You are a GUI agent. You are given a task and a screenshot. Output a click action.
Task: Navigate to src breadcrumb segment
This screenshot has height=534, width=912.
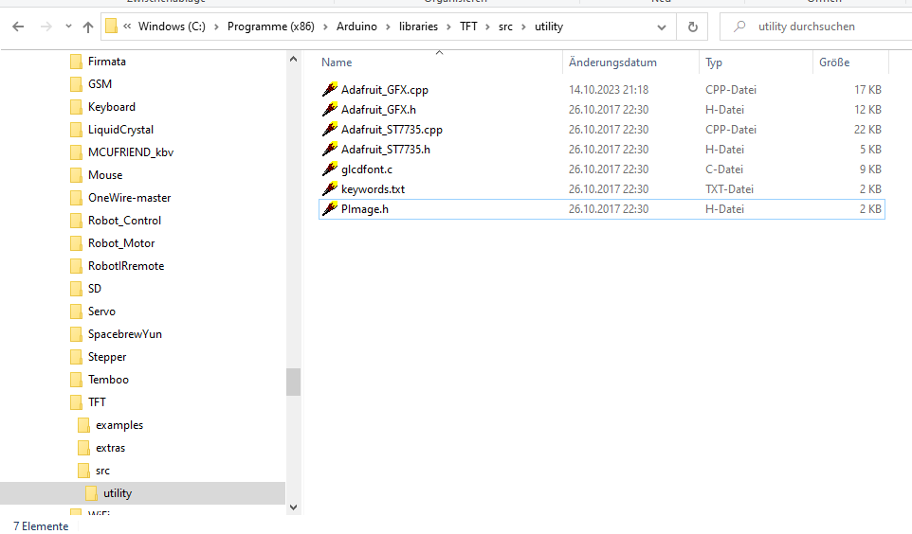pyautogui.click(x=505, y=27)
